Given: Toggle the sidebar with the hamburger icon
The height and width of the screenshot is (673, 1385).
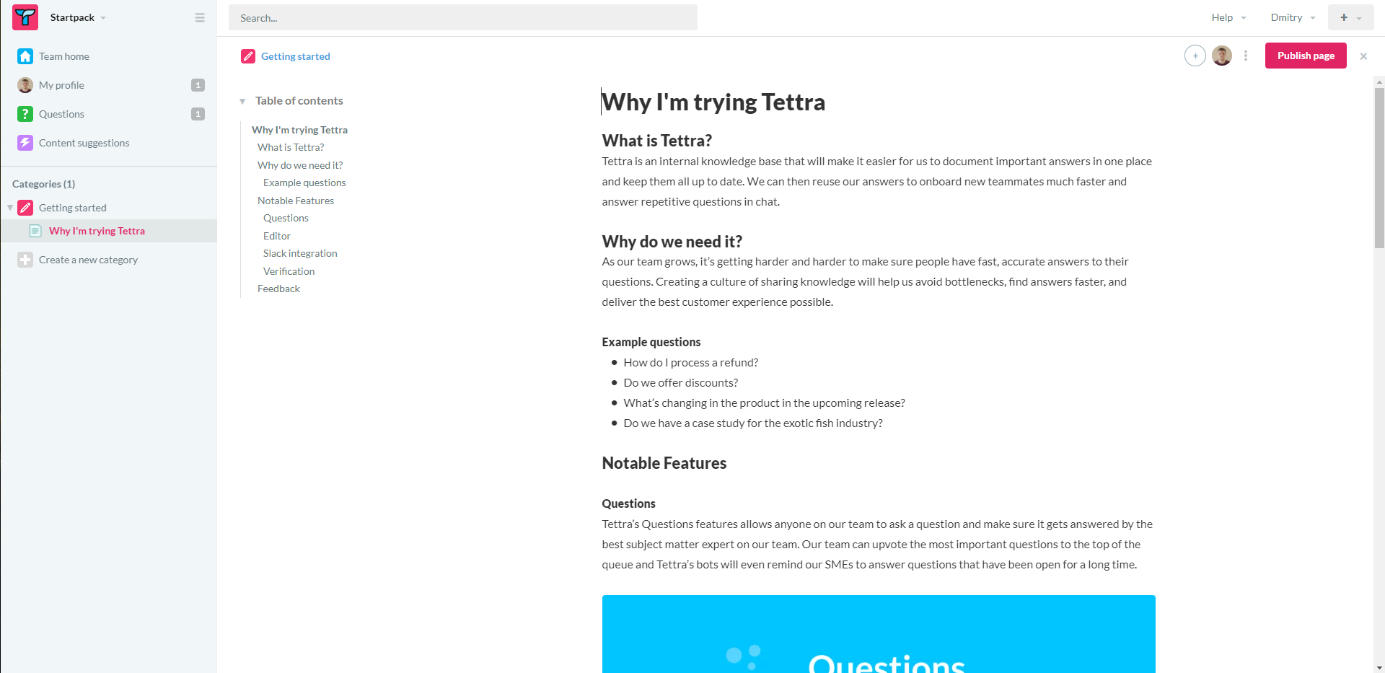Looking at the screenshot, I should click(200, 17).
